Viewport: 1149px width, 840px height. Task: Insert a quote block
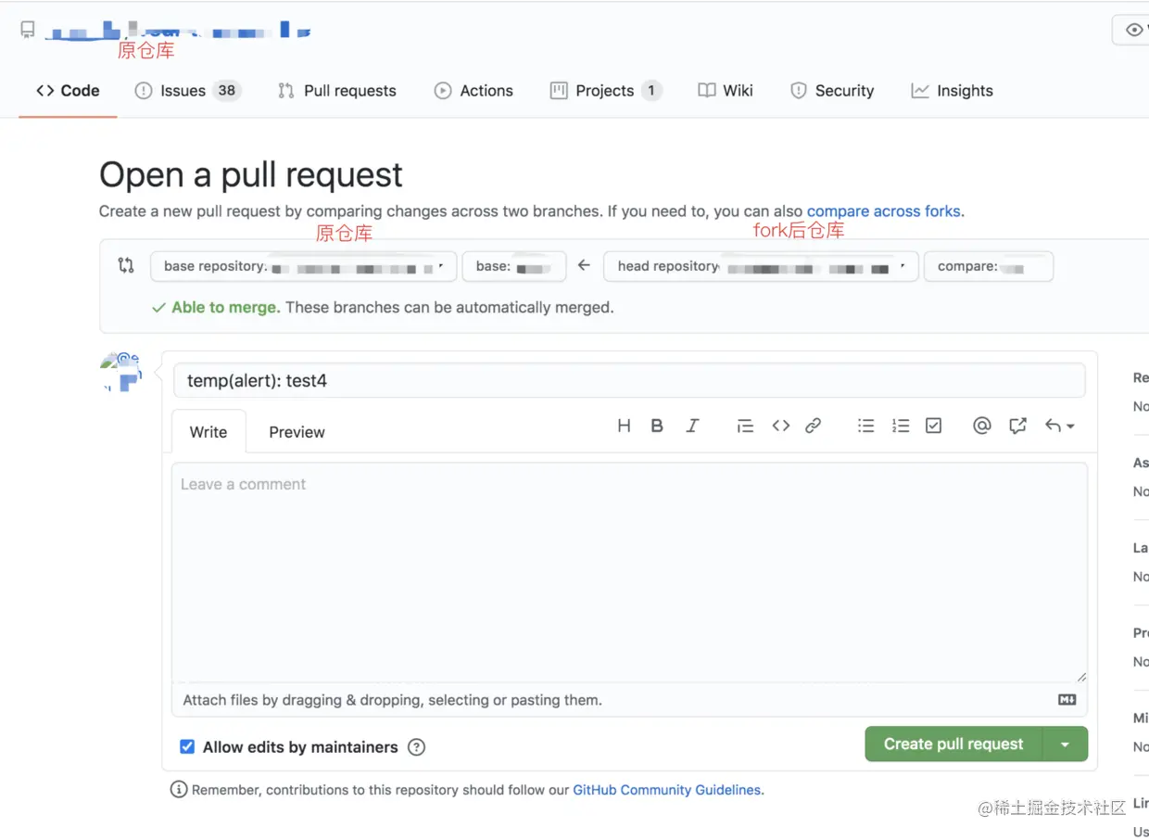pos(746,426)
